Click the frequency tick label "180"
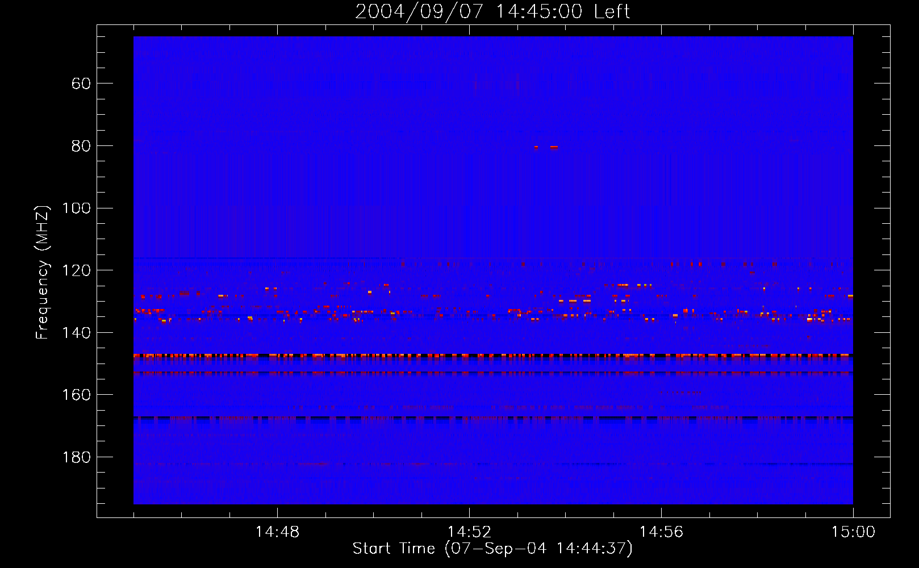This screenshot has height=568, width=919. (x=77, y=458)
